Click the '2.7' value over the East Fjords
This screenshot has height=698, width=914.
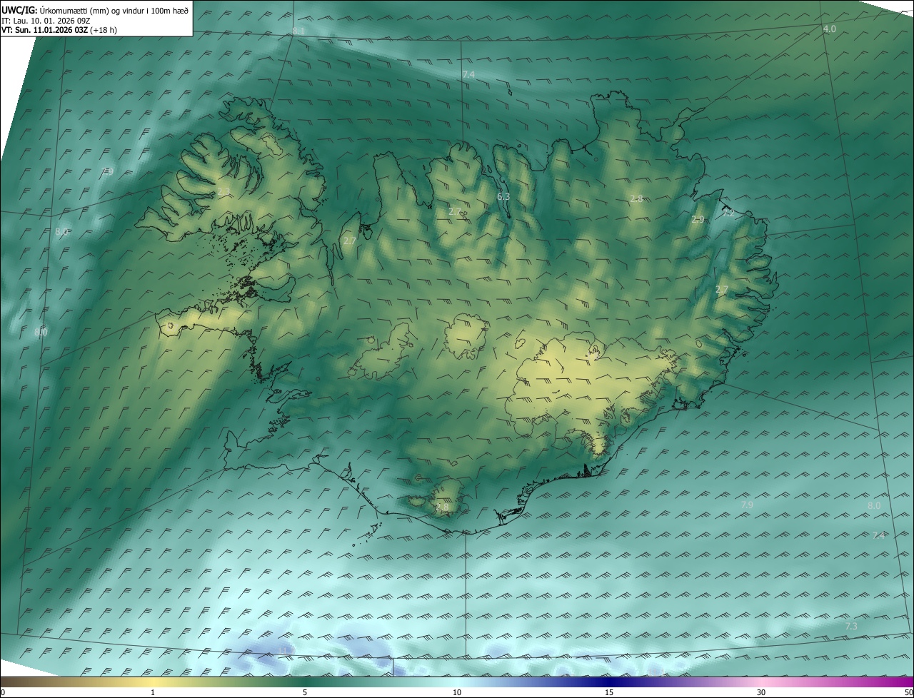point(722,289)
